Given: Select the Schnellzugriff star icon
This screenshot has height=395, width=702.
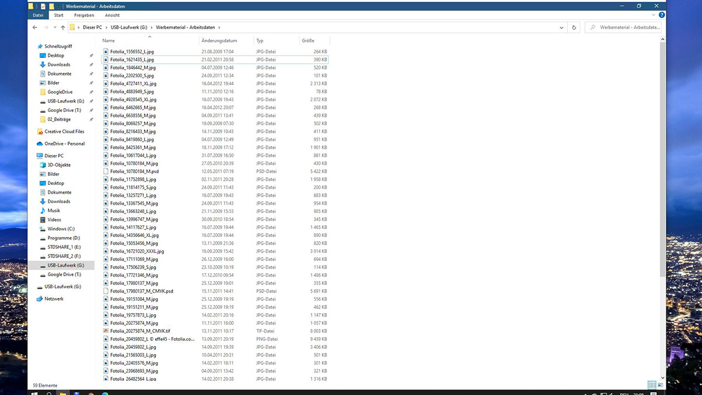Looking at the screenshot, I should click(x=40, y=46).
